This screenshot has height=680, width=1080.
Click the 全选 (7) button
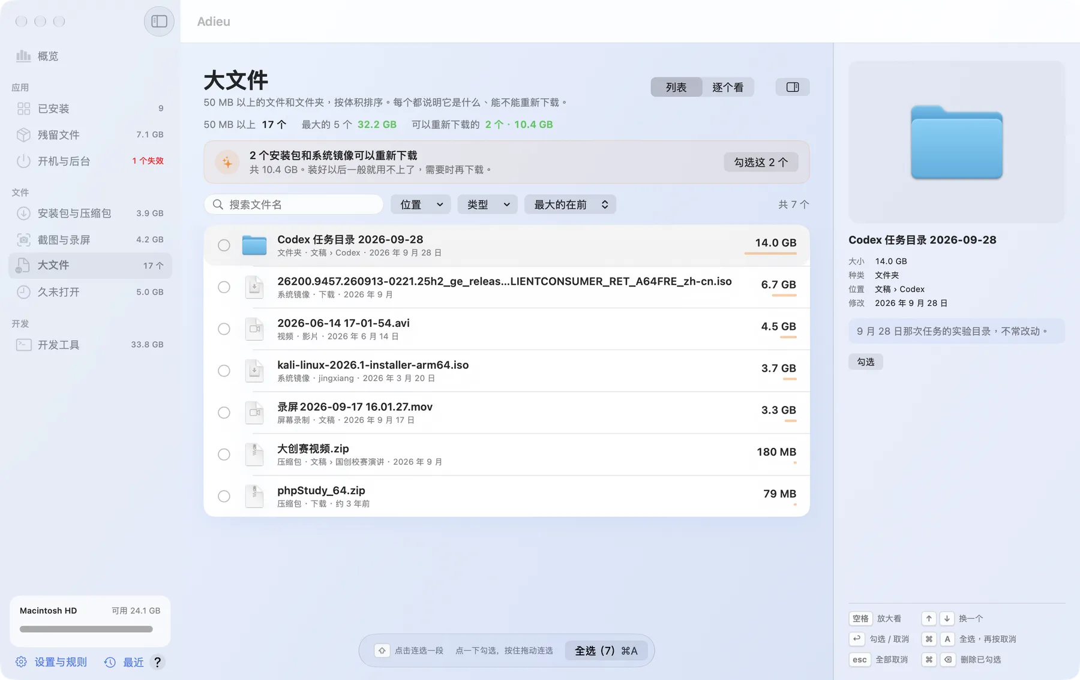(x=606, y=651)
